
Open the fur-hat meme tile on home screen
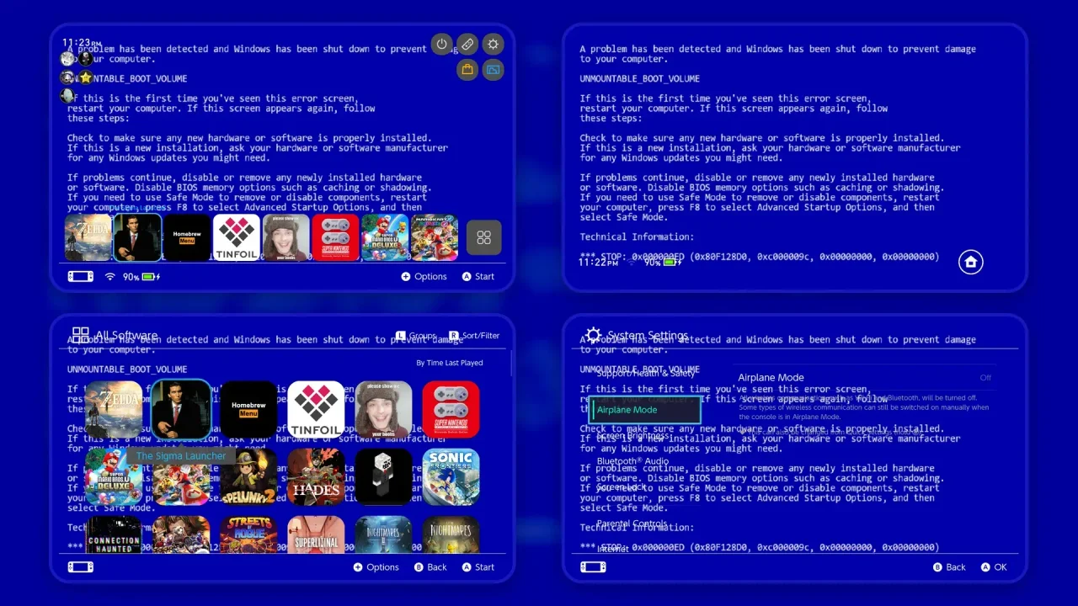286,237
